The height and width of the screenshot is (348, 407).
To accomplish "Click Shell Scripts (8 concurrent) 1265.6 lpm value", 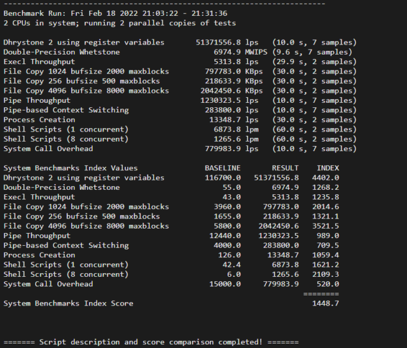I will click(x=237, y=139).
